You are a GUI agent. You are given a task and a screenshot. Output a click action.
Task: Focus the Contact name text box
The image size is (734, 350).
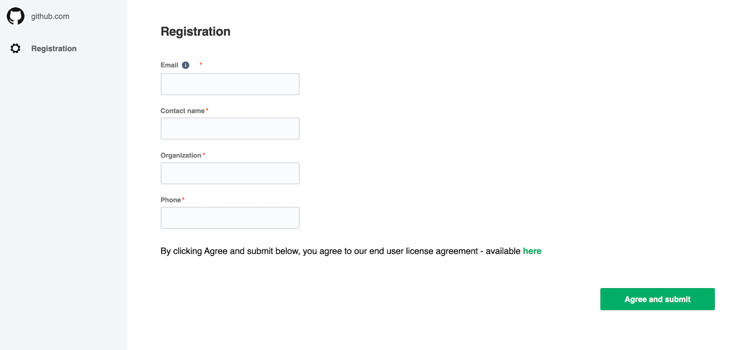pyautogui.click(x=229, y=128)
